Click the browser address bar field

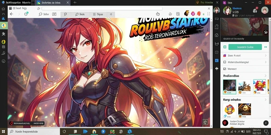tap(102, 8)
